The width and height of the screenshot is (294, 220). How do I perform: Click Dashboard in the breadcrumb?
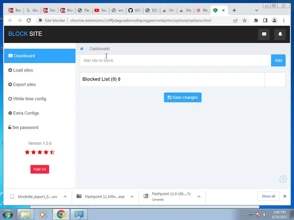[x=100, y=49]
